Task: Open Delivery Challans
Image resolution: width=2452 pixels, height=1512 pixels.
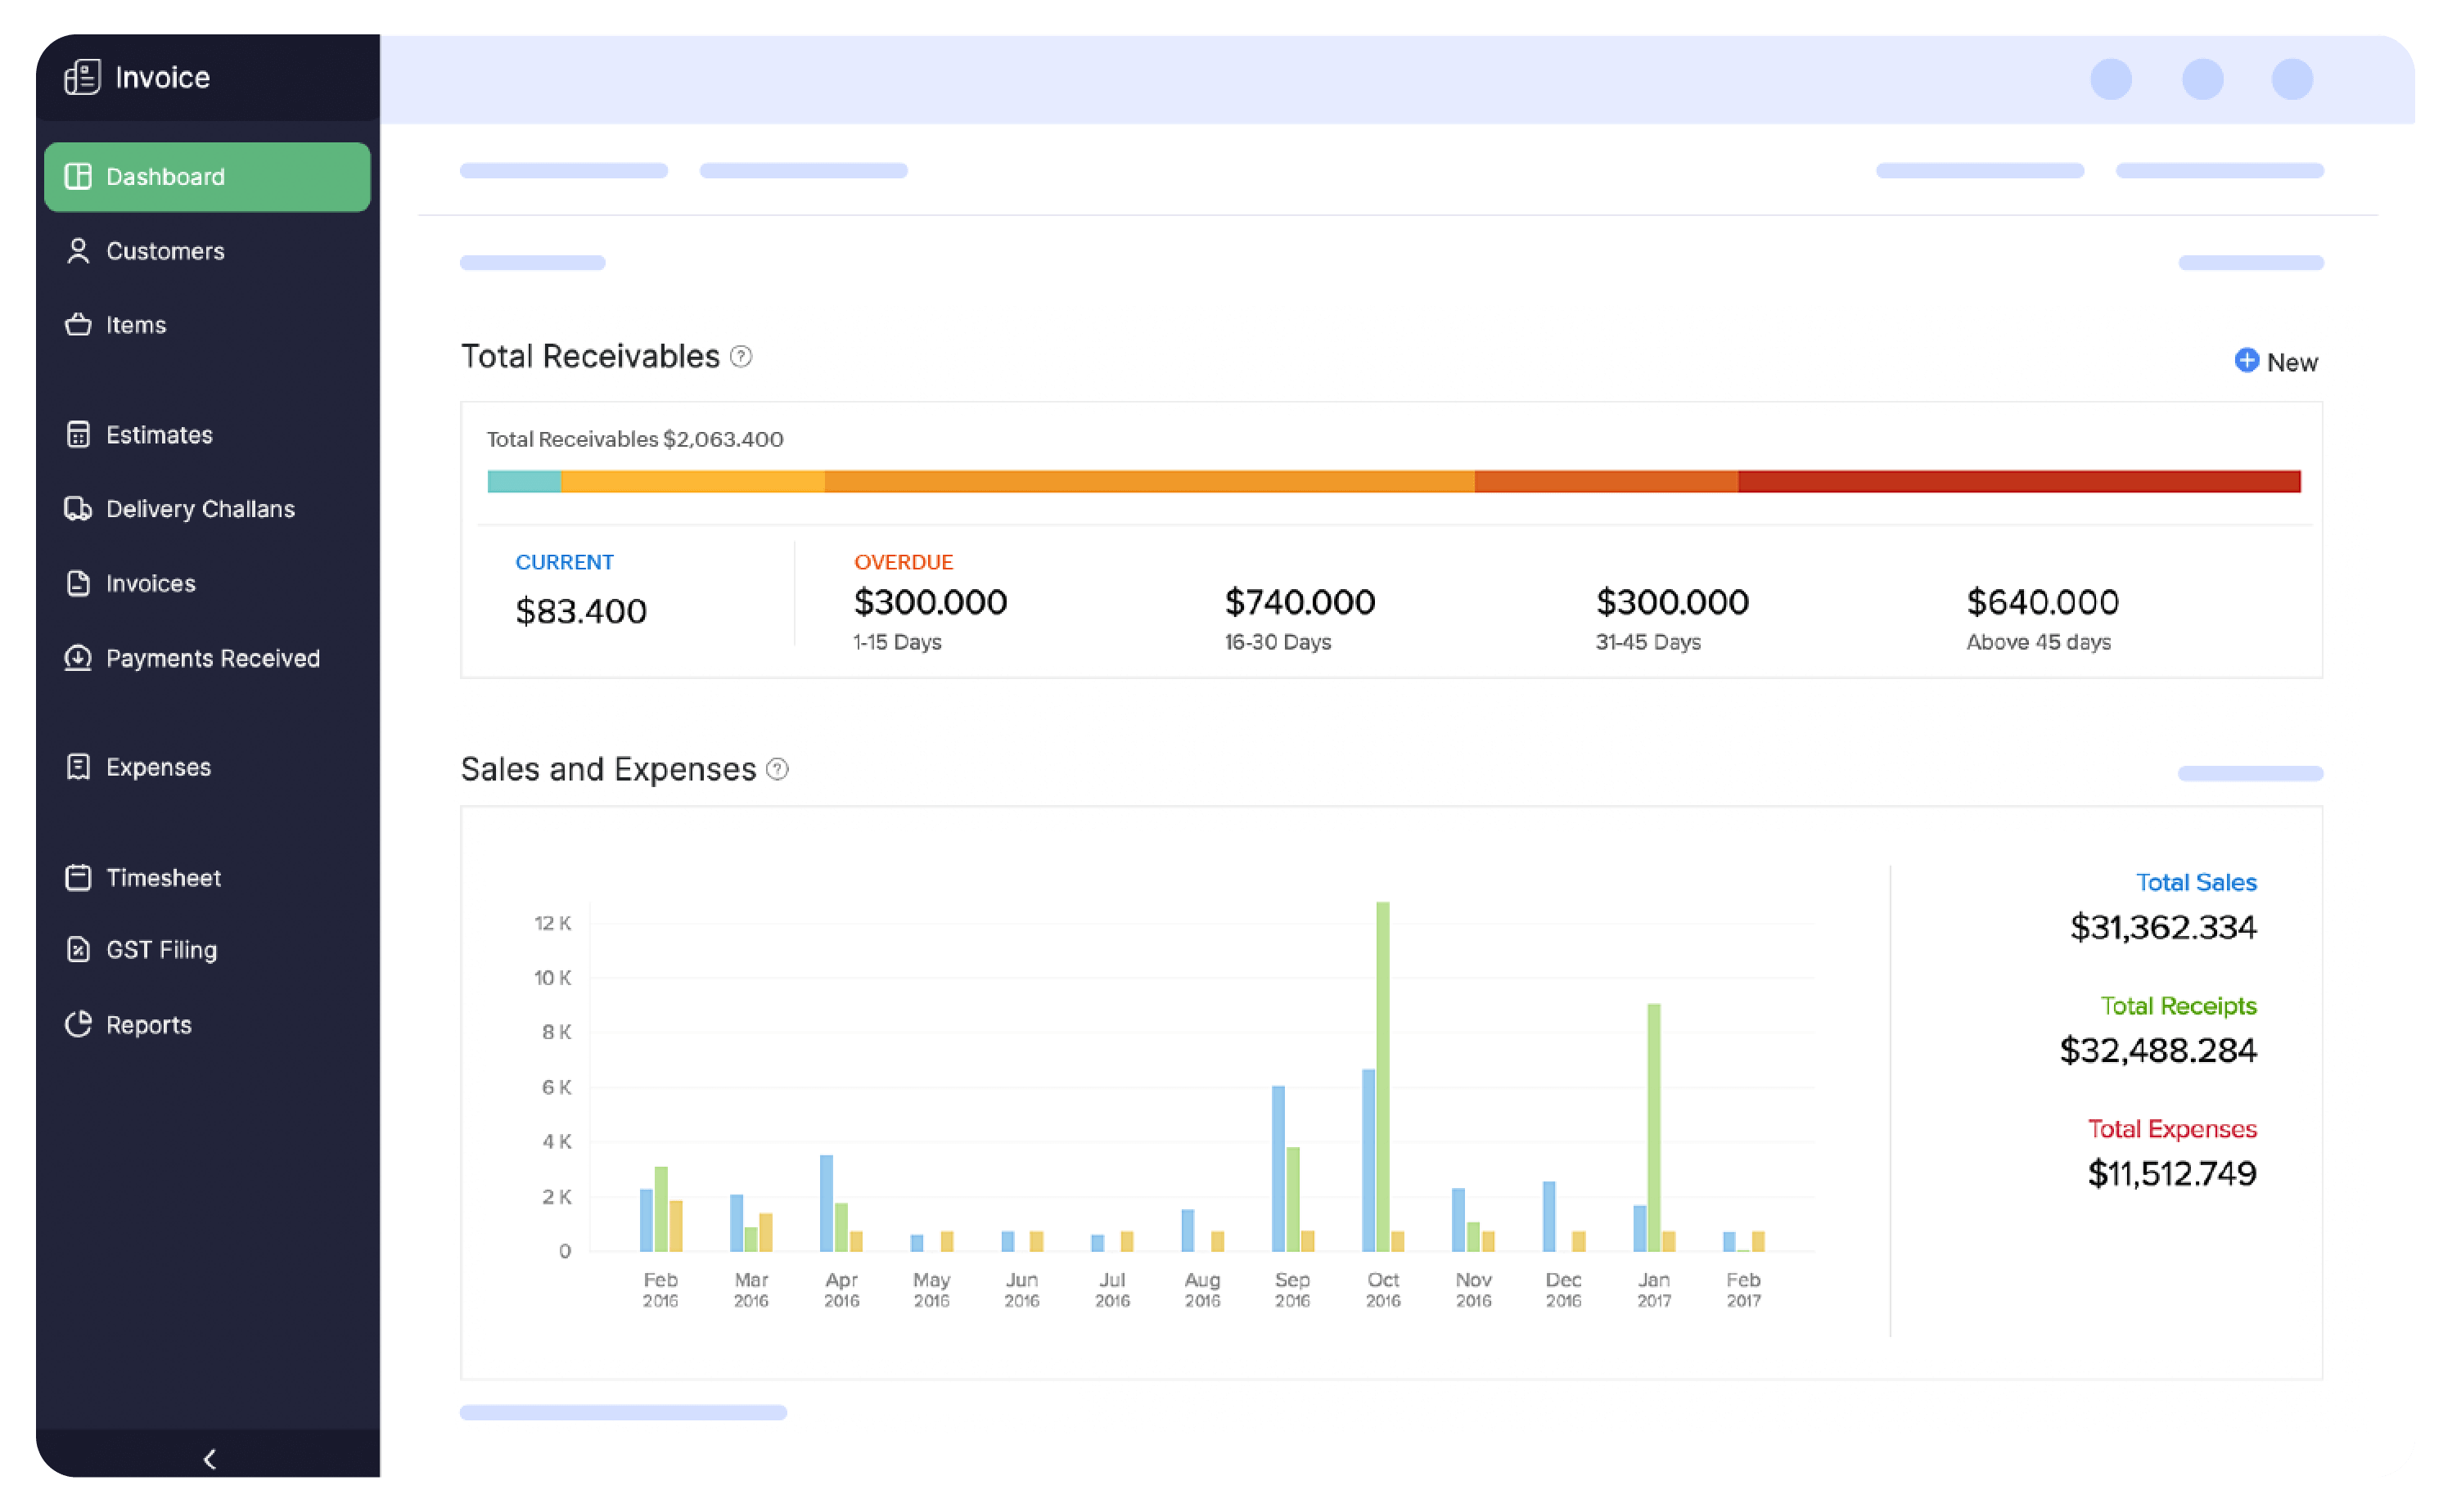Action: (x=199, y=508)
